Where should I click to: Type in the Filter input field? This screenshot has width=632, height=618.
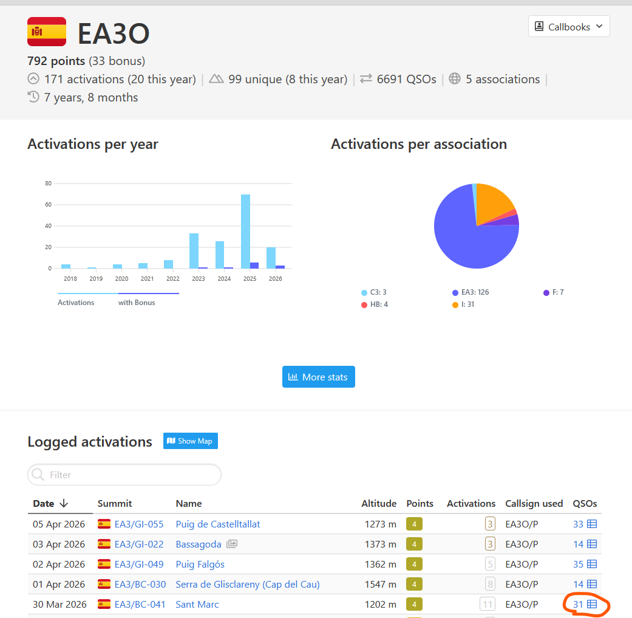click(x=124, y=475)
